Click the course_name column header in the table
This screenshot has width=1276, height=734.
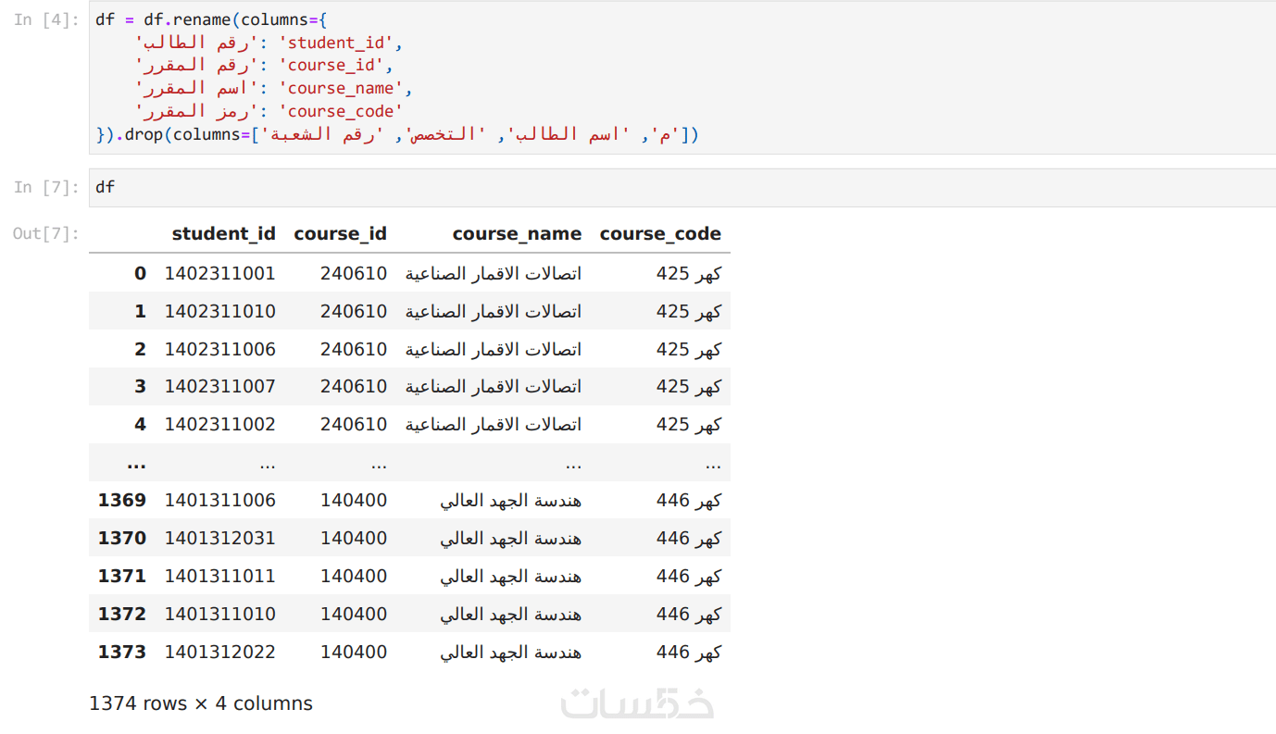517,234
